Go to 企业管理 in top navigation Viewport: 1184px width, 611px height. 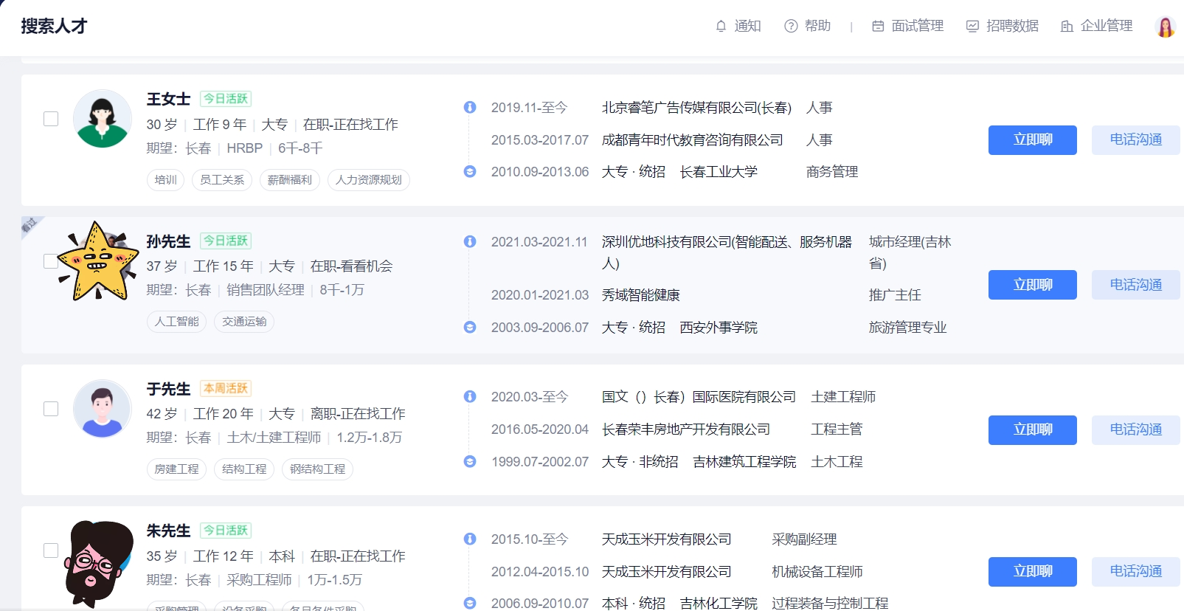1106,27
